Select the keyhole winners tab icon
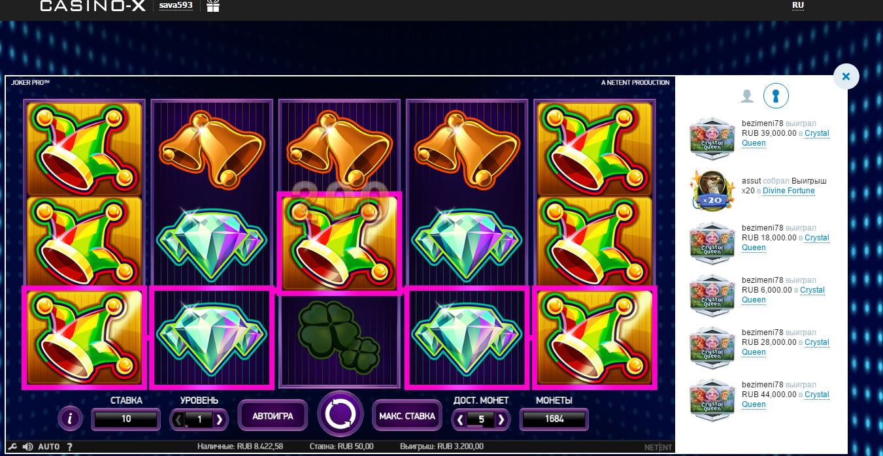The height and width of the screenshot is (456, 883). point(776,96)
